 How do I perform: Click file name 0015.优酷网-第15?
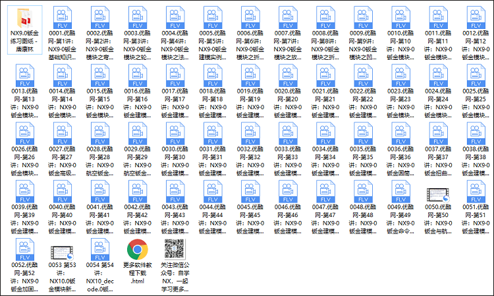pos(100,103)
